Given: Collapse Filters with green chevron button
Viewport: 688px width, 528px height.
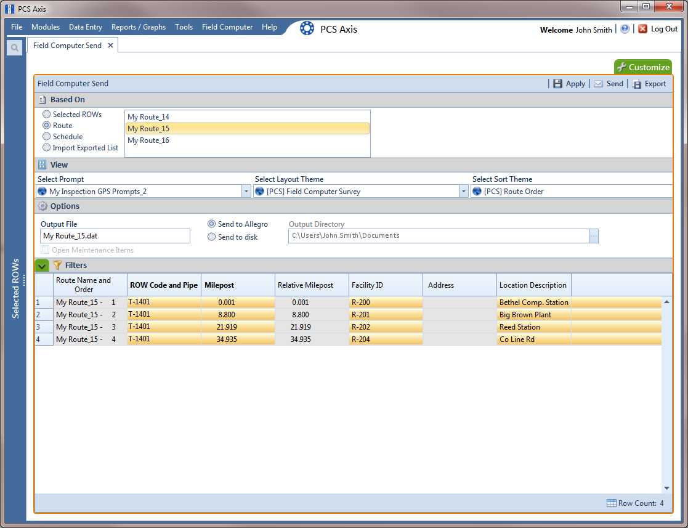Looking at the screenshot, I should click(x=42, y=265).
